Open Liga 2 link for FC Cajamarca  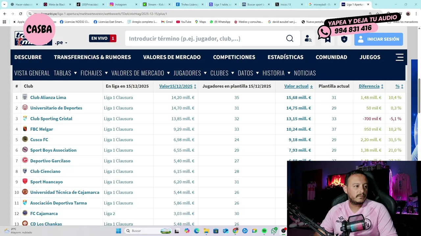pos(110,213)
